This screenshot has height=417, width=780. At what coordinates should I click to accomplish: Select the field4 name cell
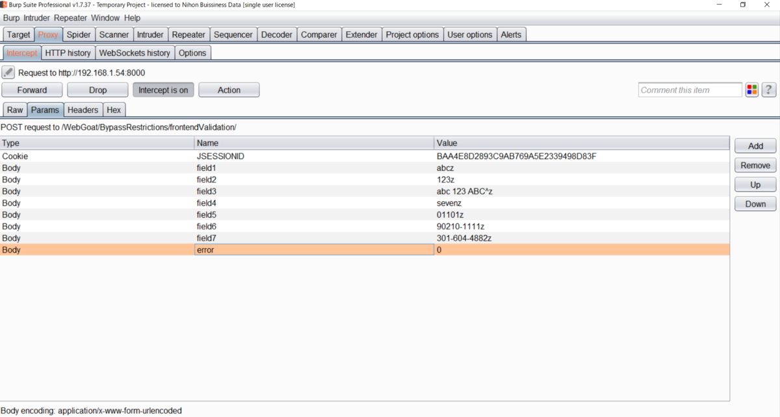click(x=315, y=203)
